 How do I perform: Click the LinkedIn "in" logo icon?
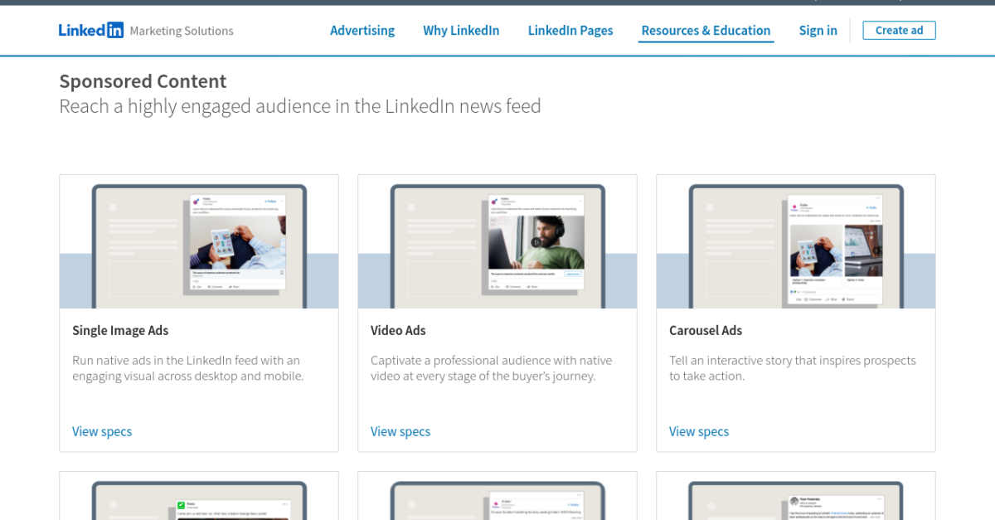[x=115, y=30]
